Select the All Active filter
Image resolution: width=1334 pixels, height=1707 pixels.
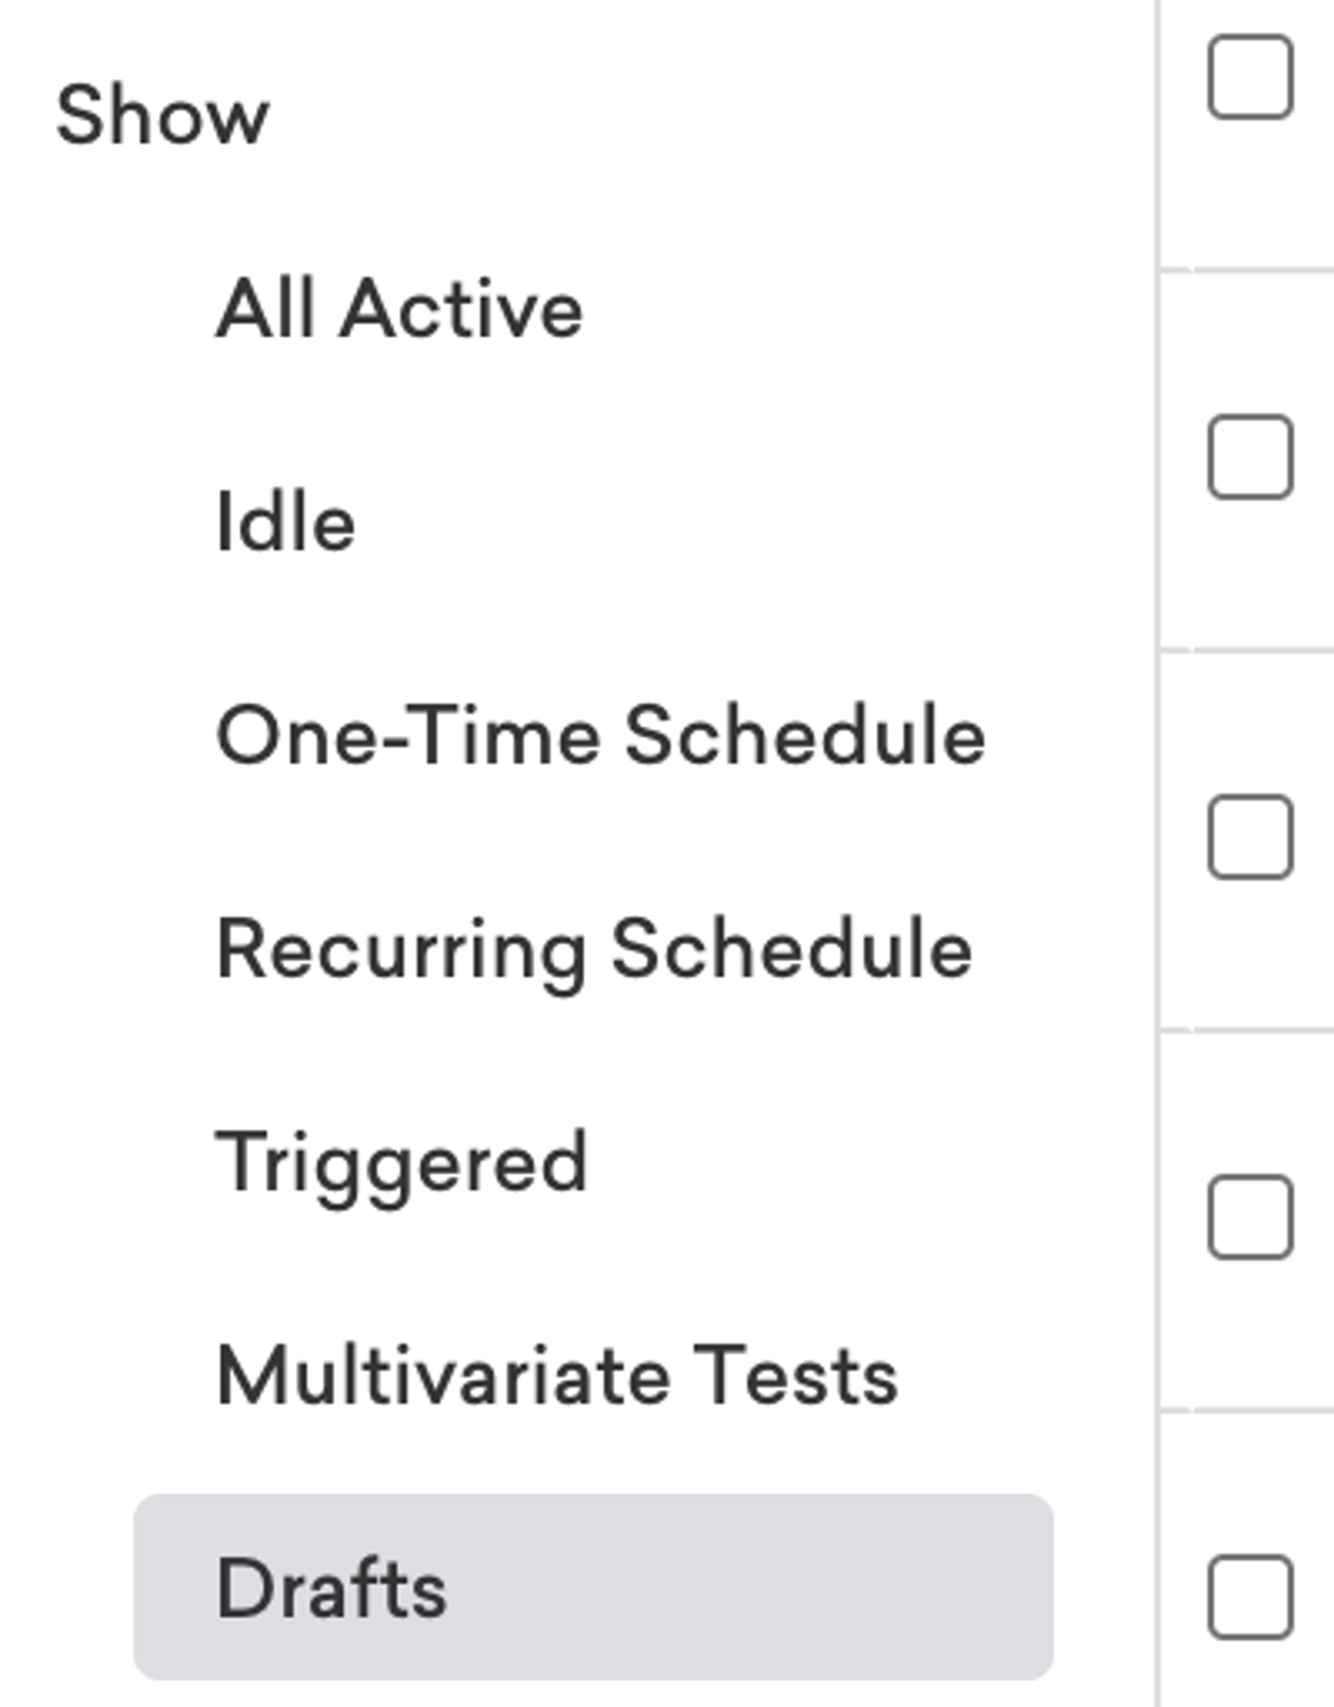(400, 309)
